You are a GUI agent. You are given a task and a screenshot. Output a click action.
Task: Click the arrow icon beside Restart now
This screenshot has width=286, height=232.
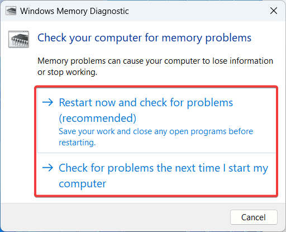[47, 102]
